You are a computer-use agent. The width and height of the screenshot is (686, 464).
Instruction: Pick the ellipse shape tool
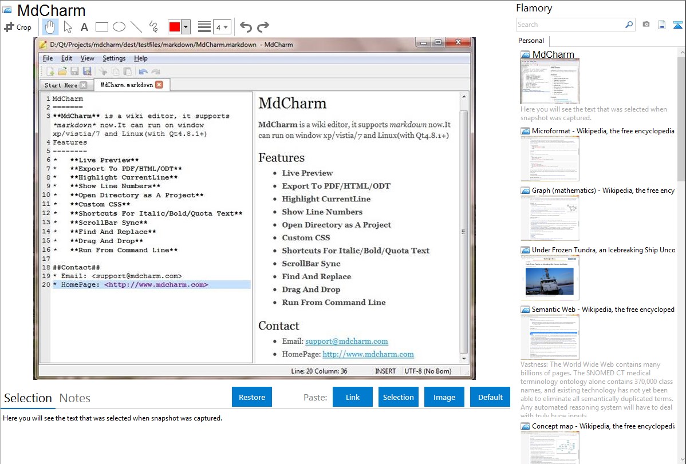[119, 27]
